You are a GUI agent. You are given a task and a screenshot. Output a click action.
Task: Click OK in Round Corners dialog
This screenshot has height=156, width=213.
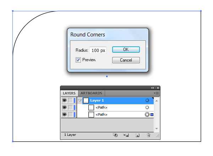click(126, 50)
